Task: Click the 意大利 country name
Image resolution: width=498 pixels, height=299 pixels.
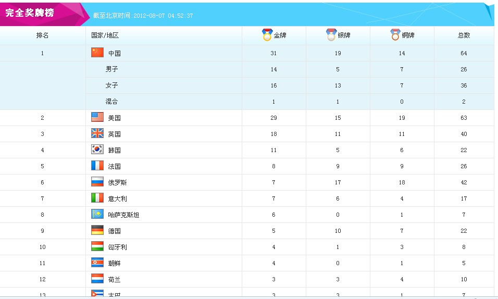Action: click(118, 199)
